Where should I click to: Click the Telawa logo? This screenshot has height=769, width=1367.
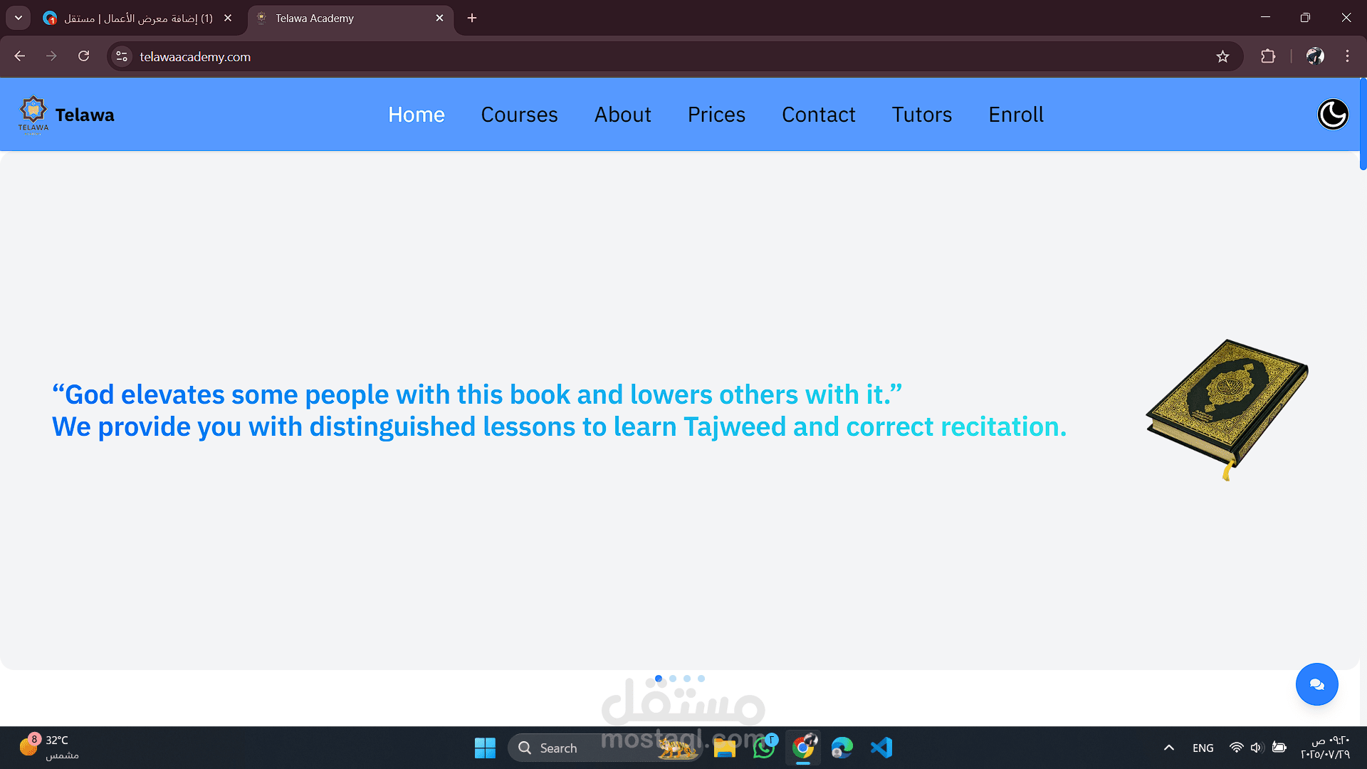tap(33, 115)
